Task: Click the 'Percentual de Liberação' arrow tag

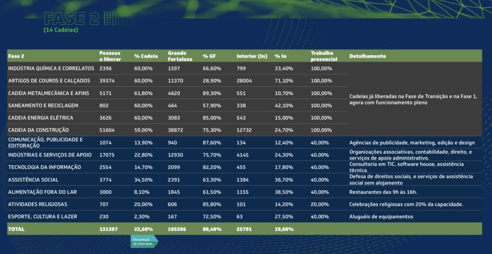Action: (143, 242)
